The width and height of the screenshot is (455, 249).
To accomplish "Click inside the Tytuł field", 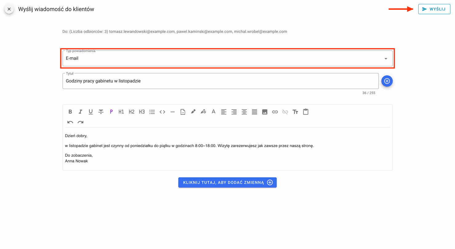I will coord(220,81).
